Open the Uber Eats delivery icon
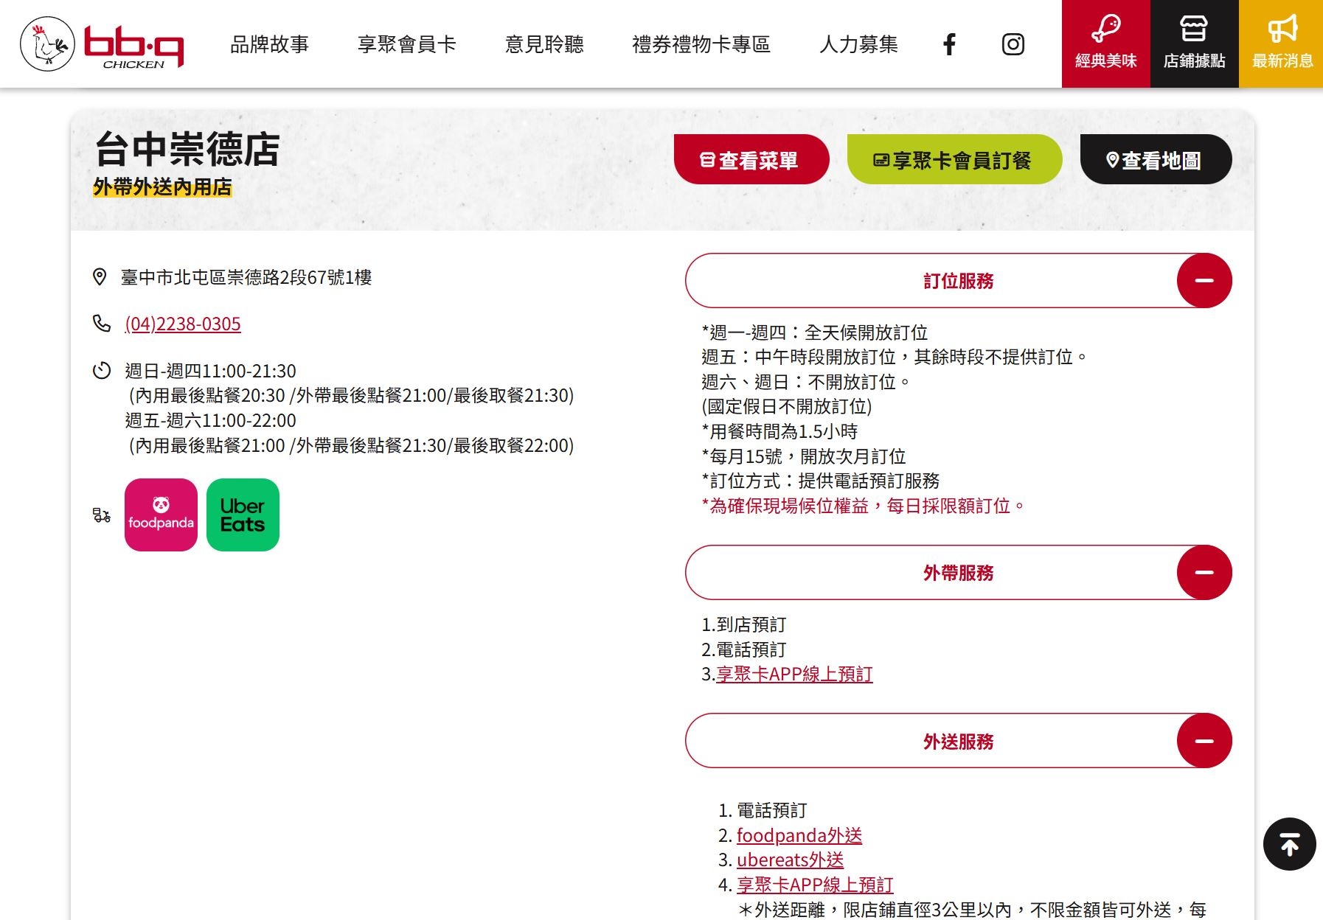The width and height of the screenshot is (1323, 920). click(243, 515)
